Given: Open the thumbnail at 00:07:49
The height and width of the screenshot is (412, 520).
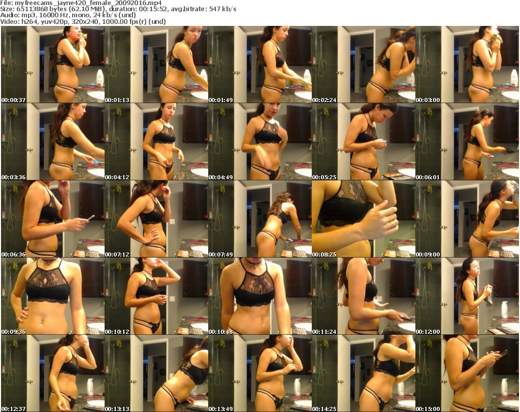Looking at the screenshot, I should 260,219.
